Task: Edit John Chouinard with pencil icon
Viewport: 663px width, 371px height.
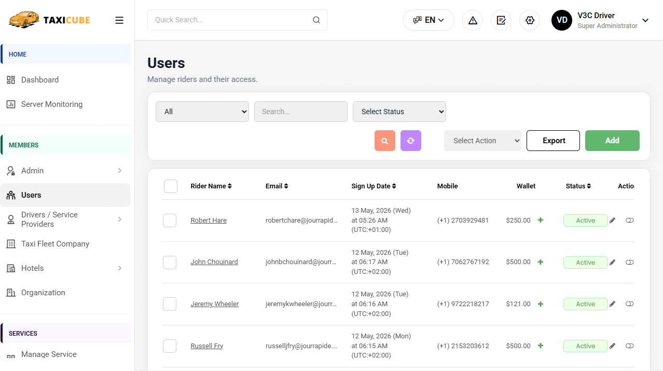Action: tap(612, 262)
